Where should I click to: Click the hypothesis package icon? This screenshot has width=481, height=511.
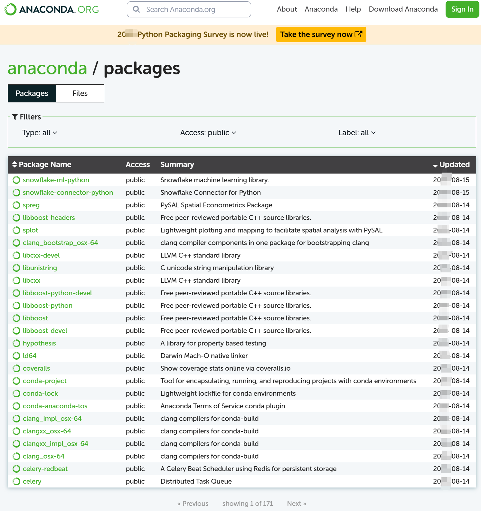point(16,343)
